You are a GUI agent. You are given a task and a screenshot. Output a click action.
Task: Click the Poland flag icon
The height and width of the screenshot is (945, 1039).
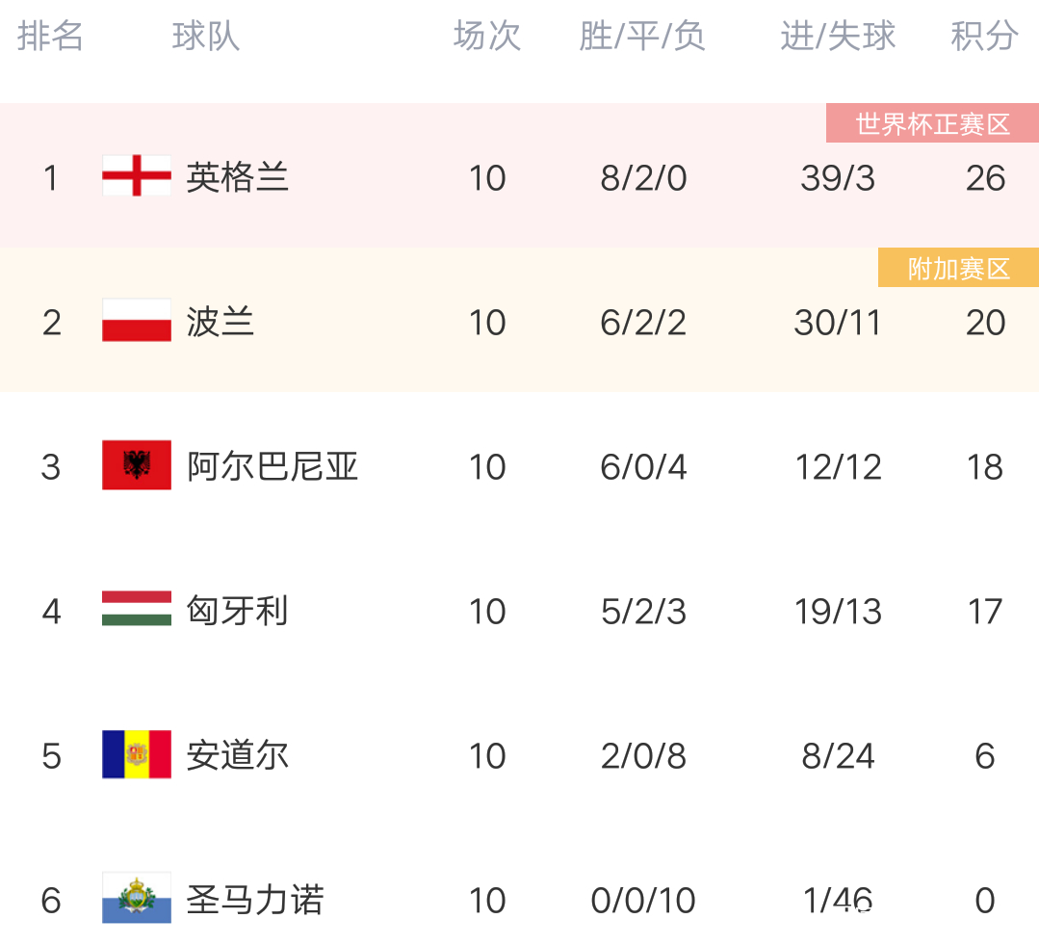(x=137, y=322)
